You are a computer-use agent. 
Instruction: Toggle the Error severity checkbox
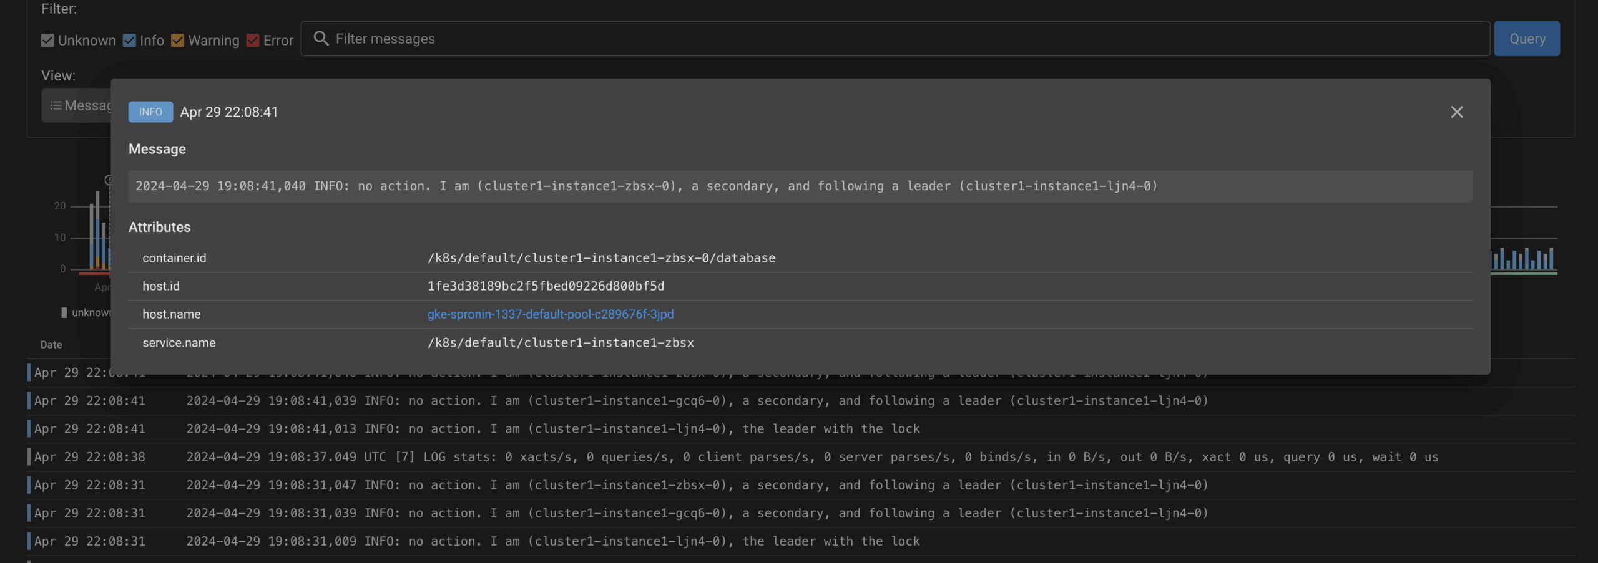253,41
